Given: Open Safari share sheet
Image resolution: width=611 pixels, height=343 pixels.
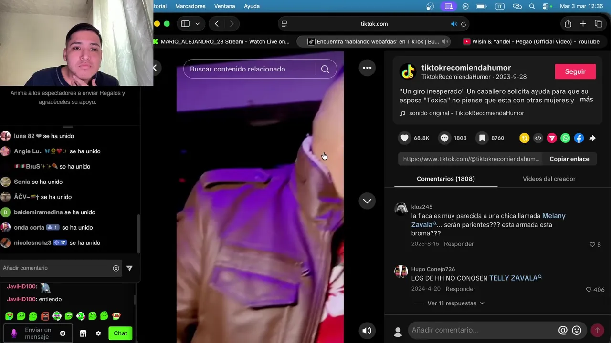Looking at the screenshot, I should pos(568,24).
